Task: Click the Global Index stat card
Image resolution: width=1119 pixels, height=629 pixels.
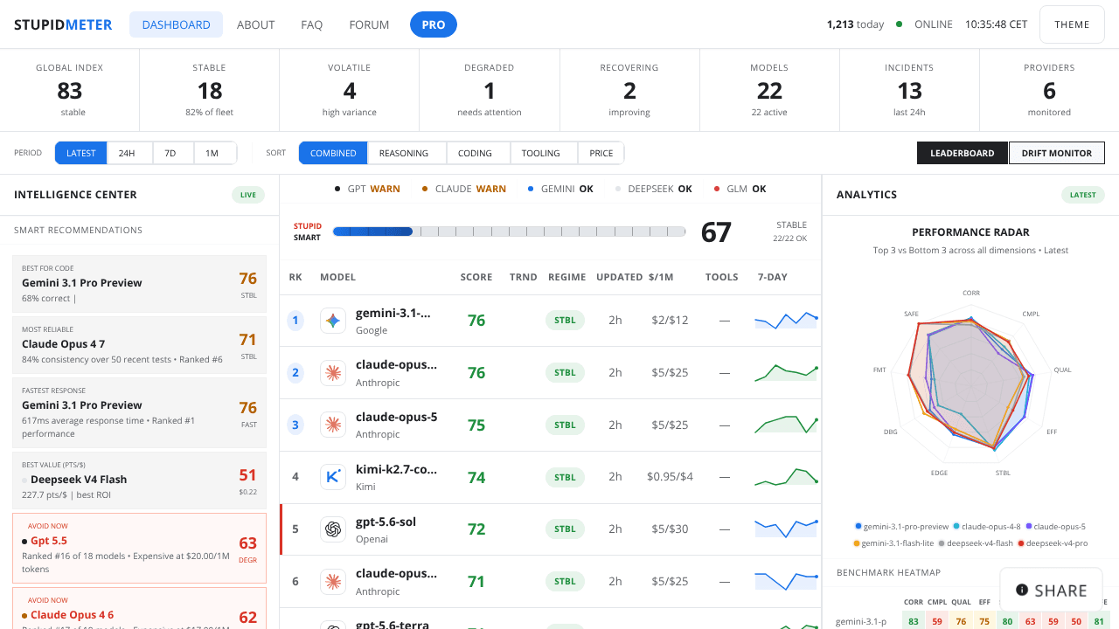Action: click(70, 90)
